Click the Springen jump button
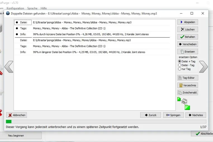The image size is (213, 142). 173,115
